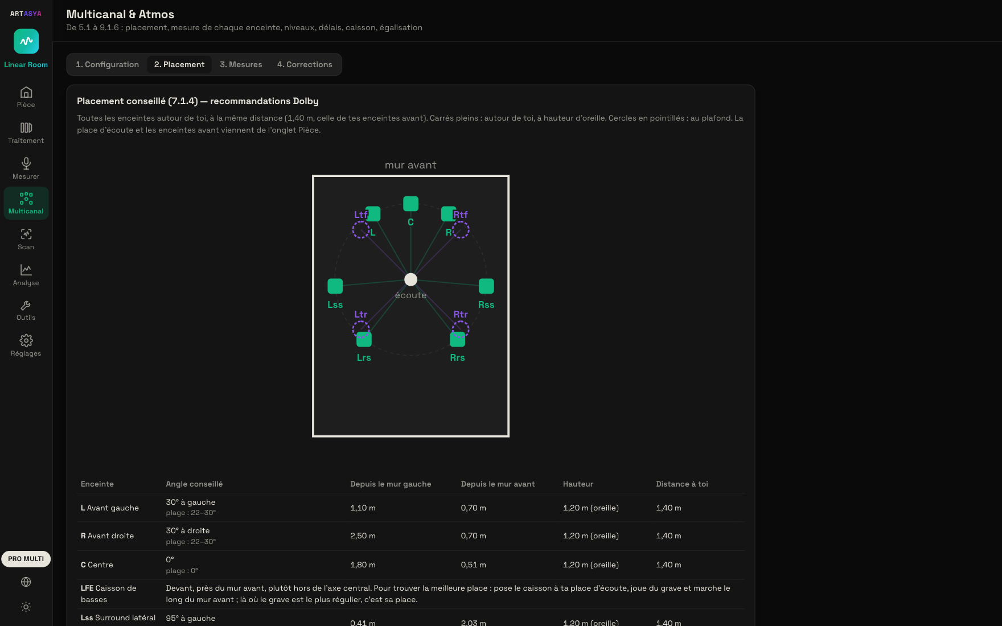Image resolution: width=1002 pixels, height=626 pixels.
Task: Click the 'LFE Caisson de basses' row label
Action: [109, 594]
